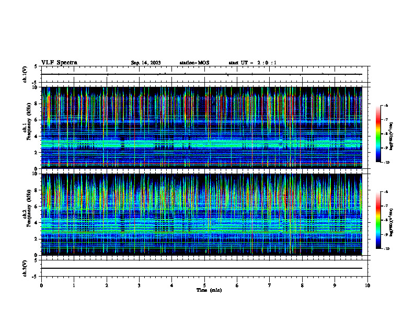Click the time axis tick label "5"
This screenshot has height=320, width=414.
pyautogui.click(x=204, y=285)
